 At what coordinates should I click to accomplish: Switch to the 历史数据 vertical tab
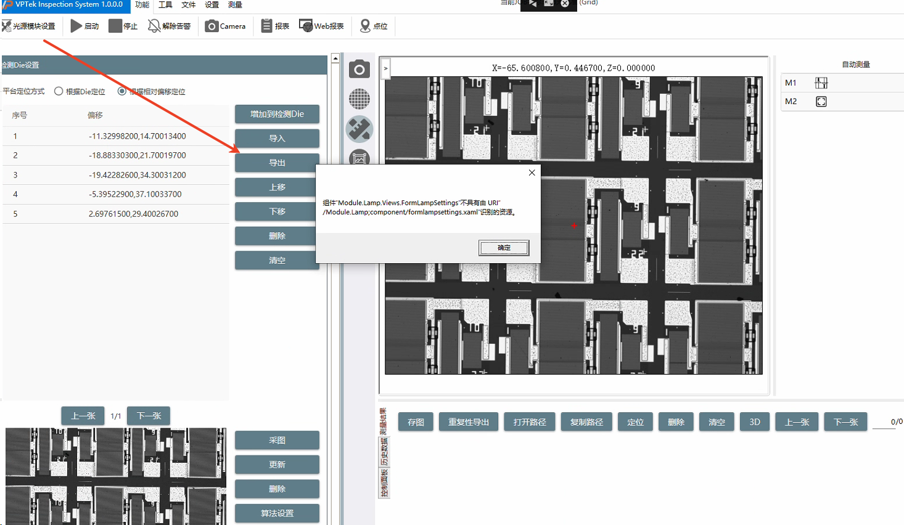(384, 452)
